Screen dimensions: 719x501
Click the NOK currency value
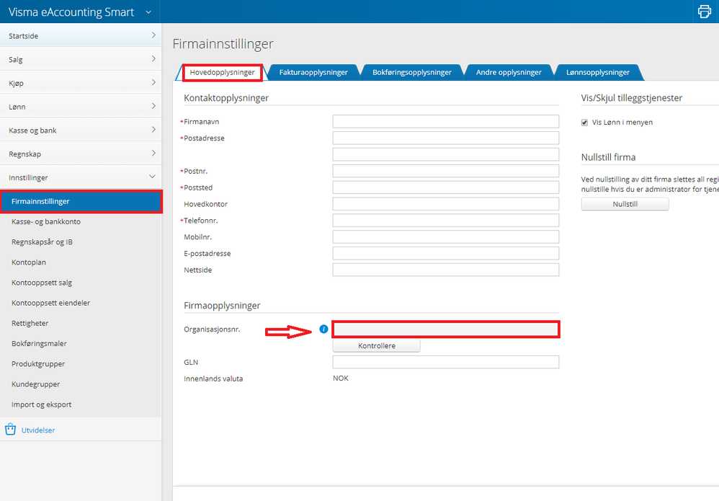341,378
